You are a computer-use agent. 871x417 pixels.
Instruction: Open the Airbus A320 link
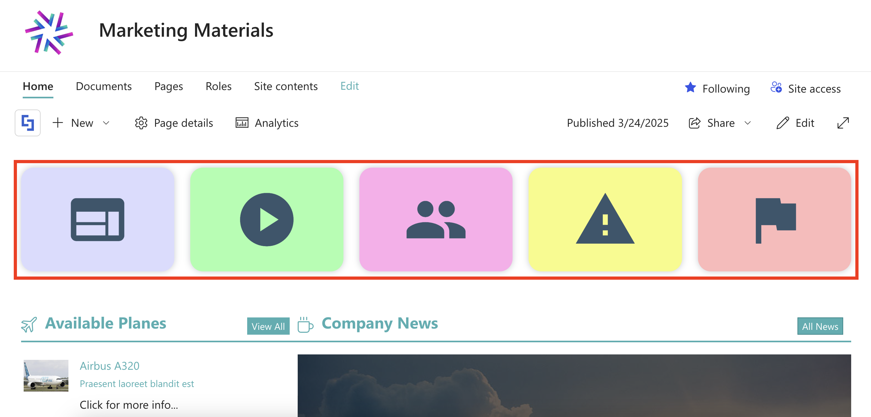(110, 366)
